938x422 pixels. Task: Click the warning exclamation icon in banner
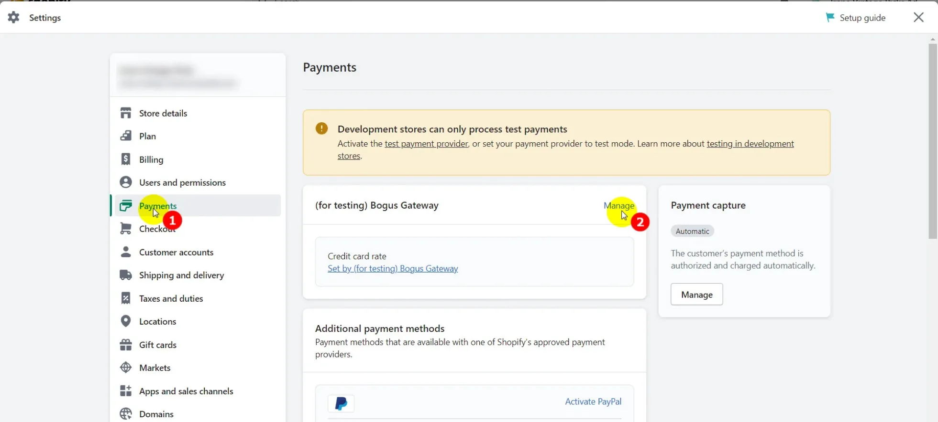tap(322, 128)
